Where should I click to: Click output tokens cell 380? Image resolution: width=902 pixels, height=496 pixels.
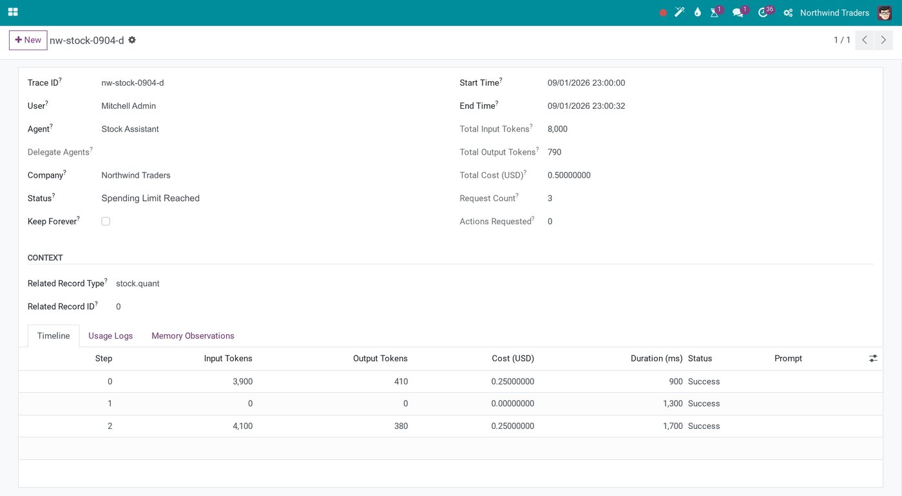pyautogui.click(x=401, y=426)
